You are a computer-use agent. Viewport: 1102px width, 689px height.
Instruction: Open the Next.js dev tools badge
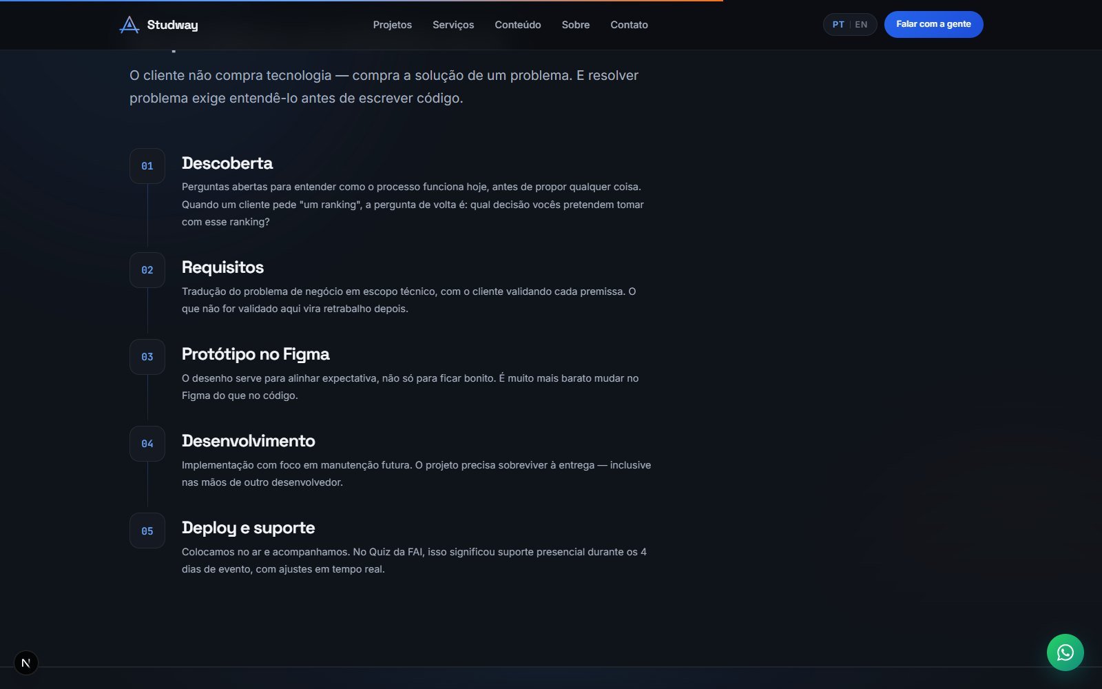[26, 663]
